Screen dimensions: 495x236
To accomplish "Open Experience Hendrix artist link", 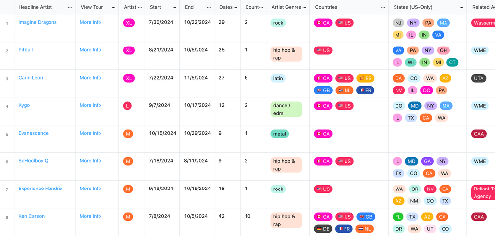I will point(41,189).
